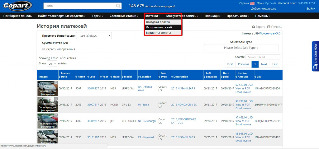Open Площадки in navigation bar
This screenshot has height=149, width=319.
[212, 16]
